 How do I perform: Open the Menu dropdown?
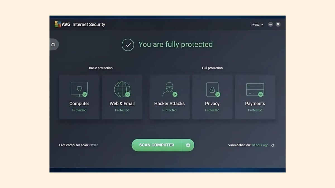257,25
